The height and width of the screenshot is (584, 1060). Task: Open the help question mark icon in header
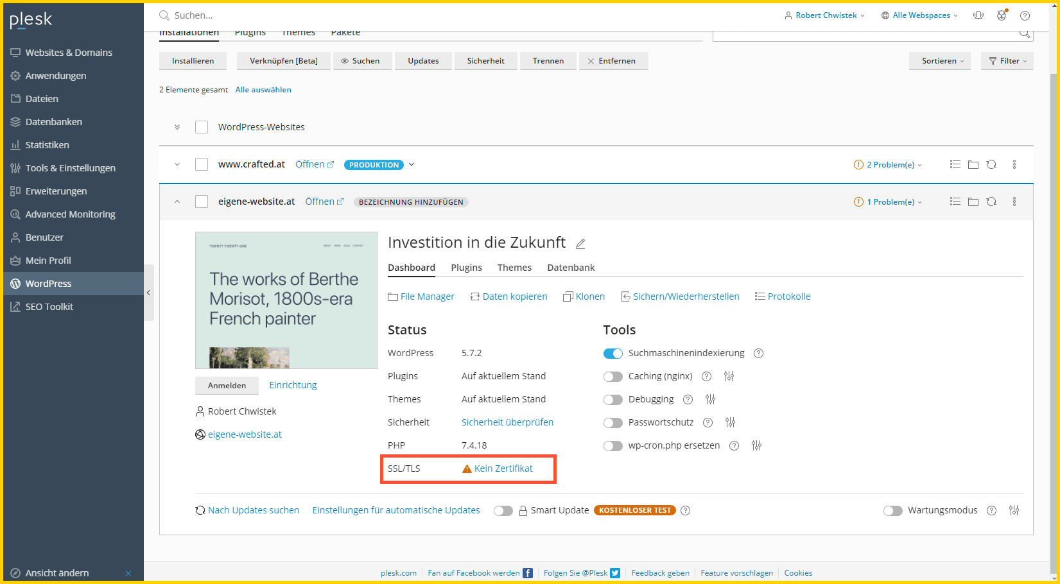[x=1025, y=15]
